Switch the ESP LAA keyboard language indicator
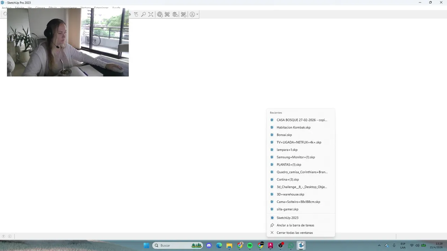Viewport: 447px width, 251px height. [x=403, y=245]
